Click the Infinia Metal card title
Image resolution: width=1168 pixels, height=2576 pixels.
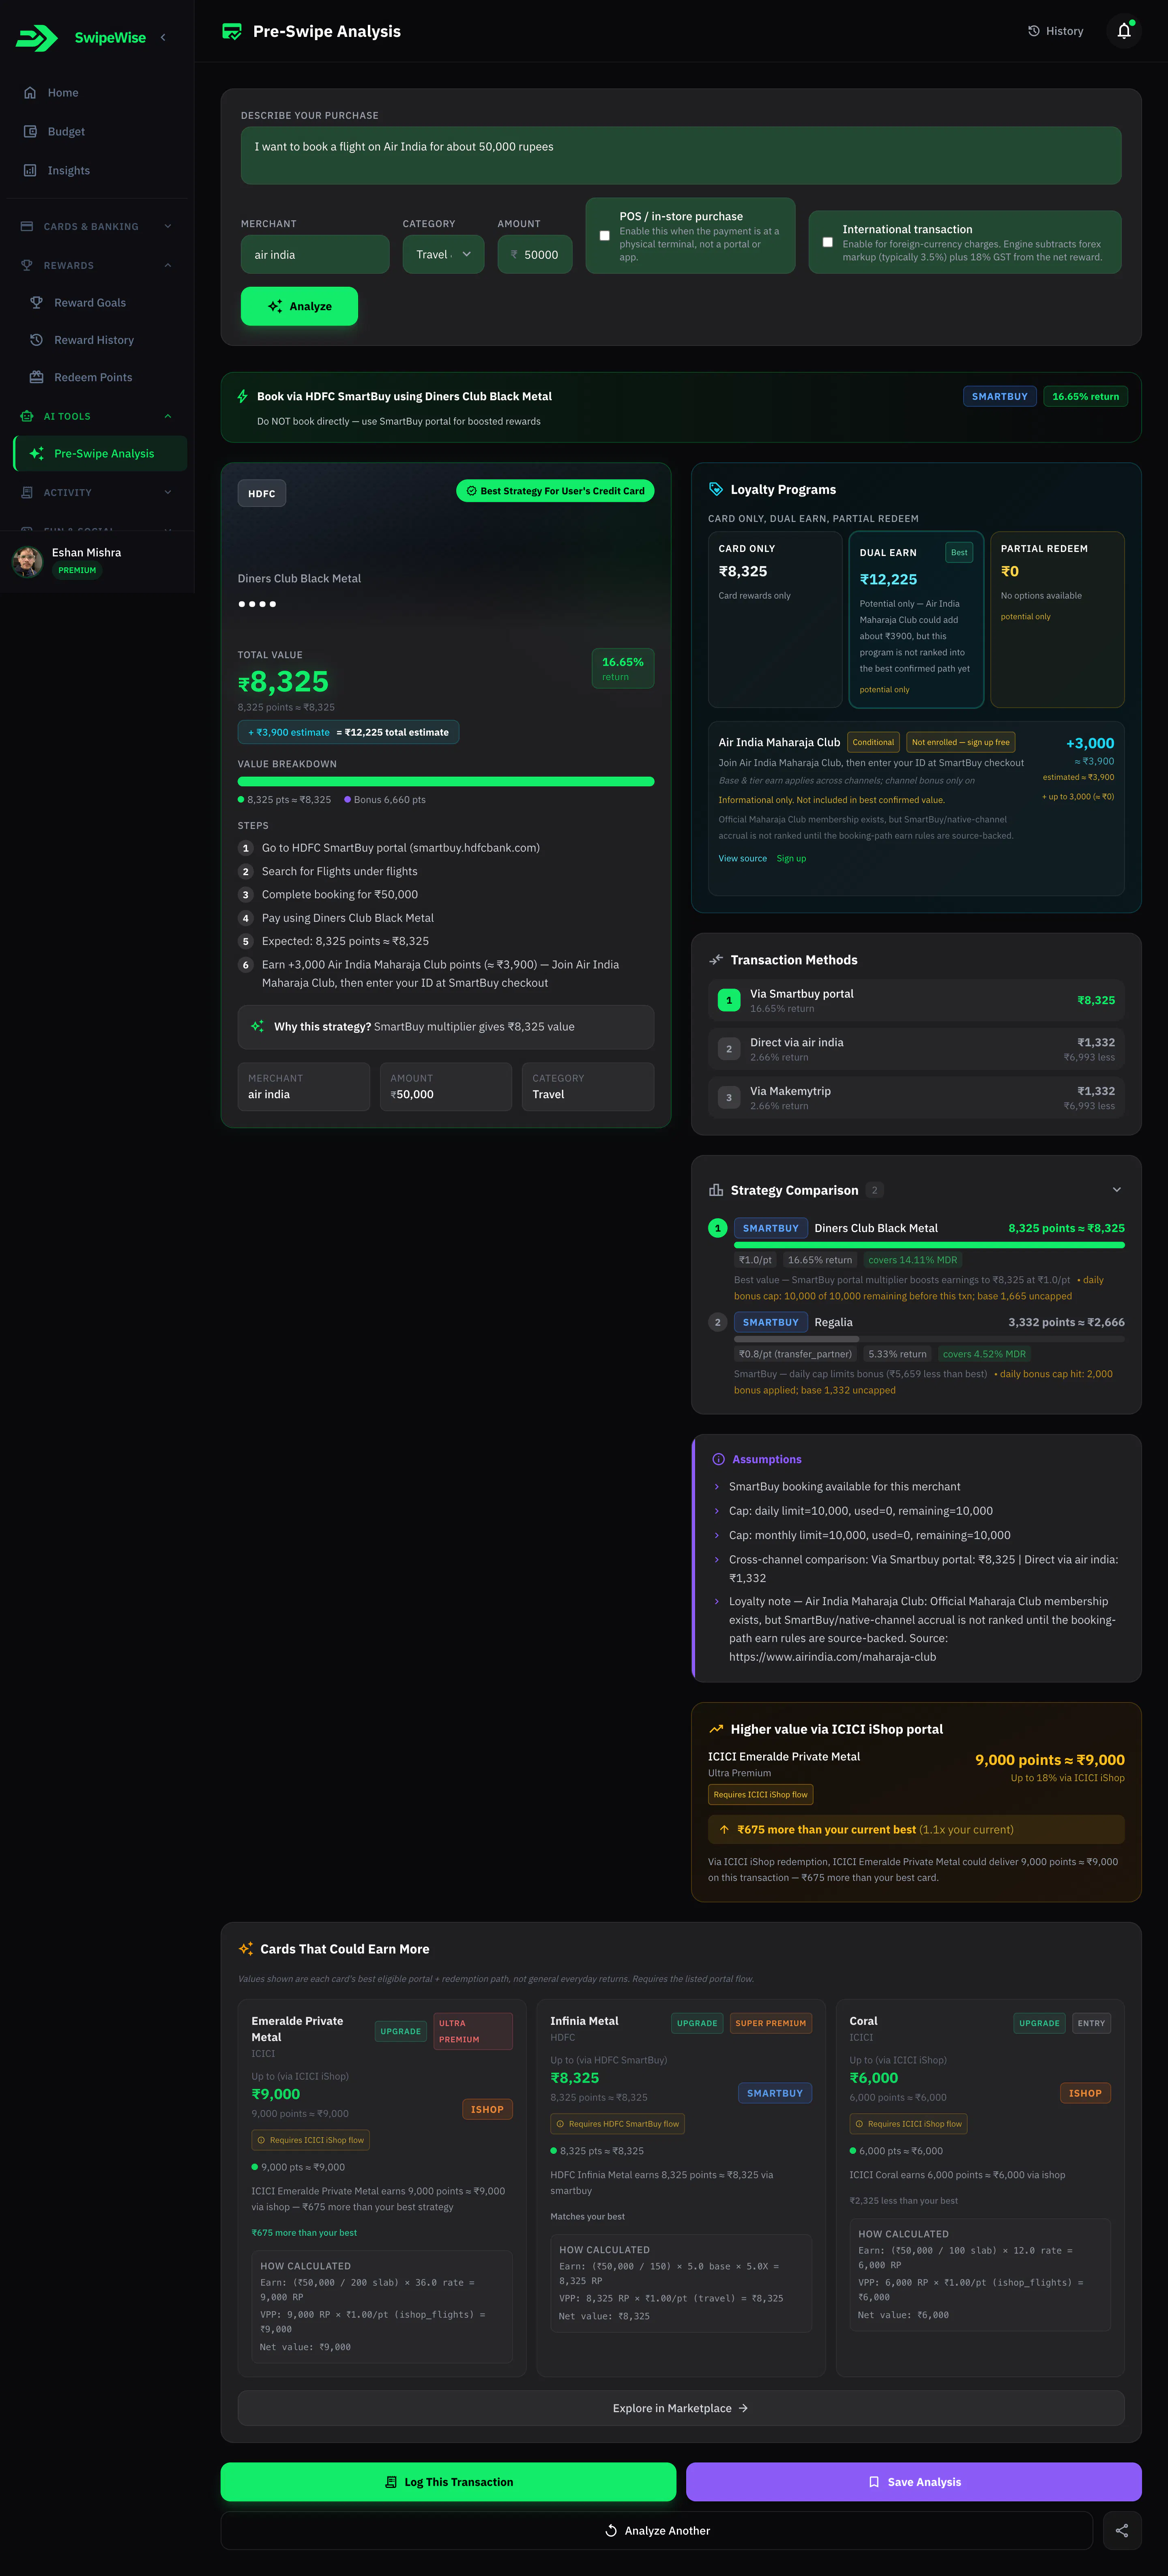pos(584,2021)
